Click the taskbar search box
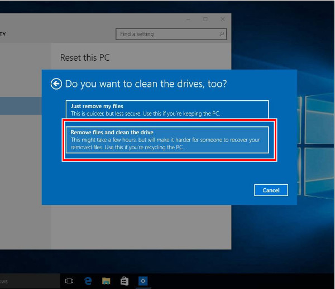This screenshot has width=335, height=289. pyautogui.click(x=30, y=281)
